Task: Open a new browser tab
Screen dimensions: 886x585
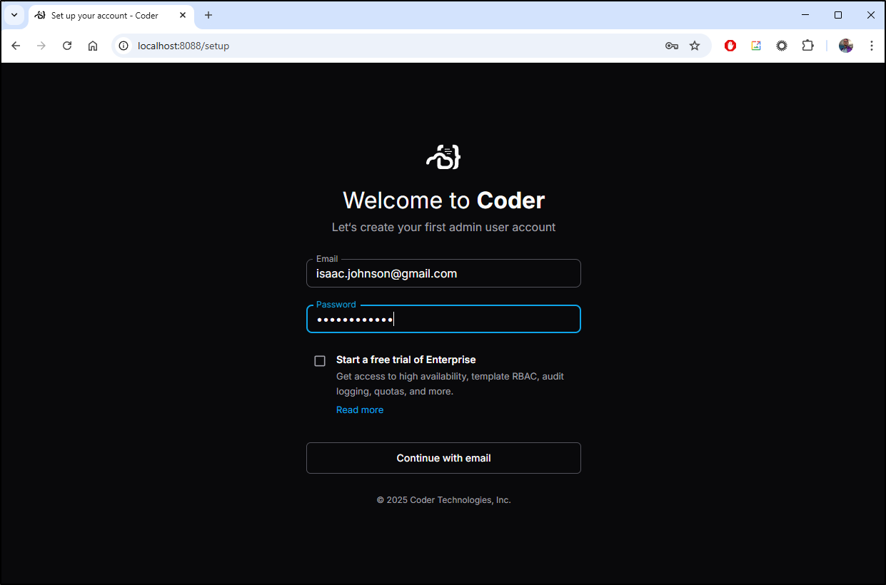Action: (208, 15)
